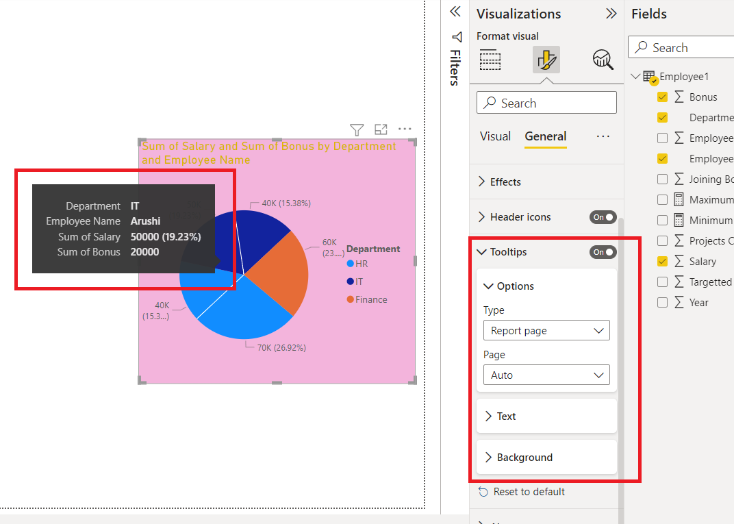
Task: Click Reset to default link
Action: tap(529, 492)
